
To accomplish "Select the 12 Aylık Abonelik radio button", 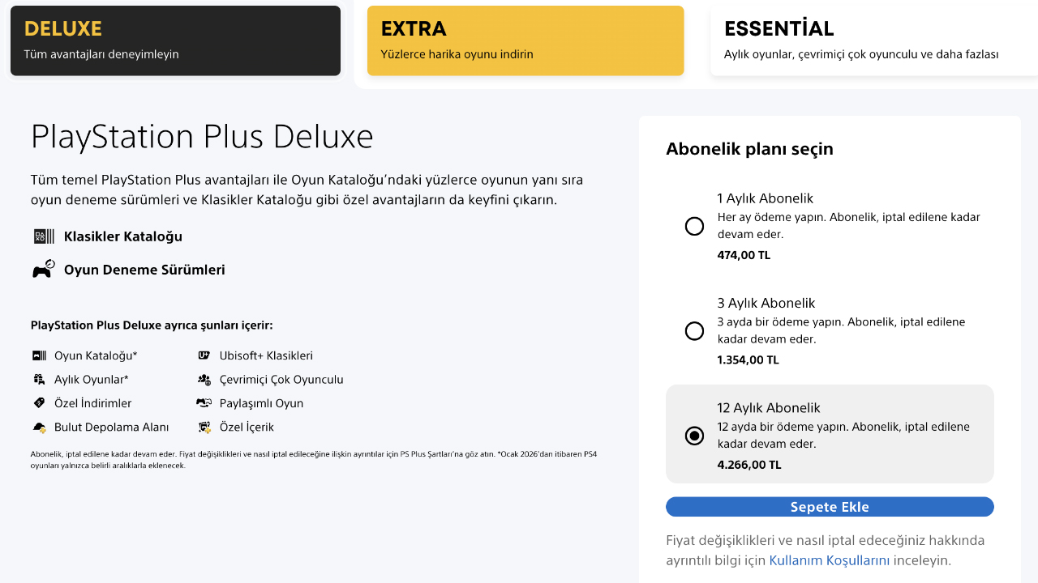I will click(694, 436).
